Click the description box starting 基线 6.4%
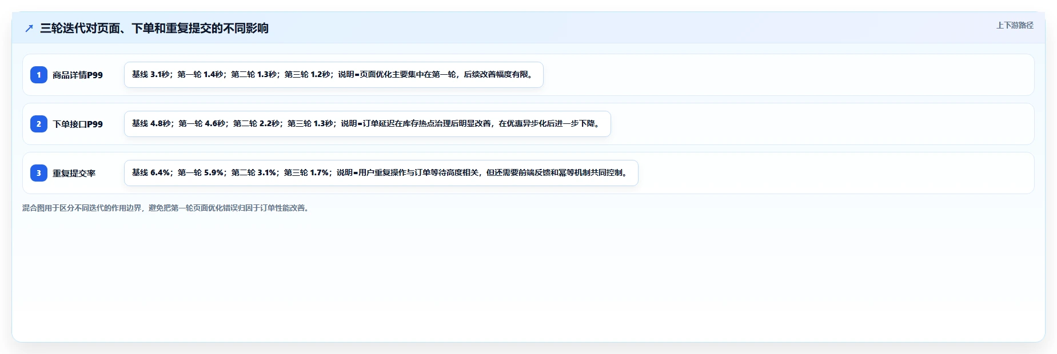1057x354 pixels. (381, 173)
